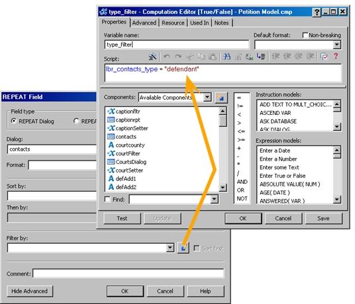Click the Sort by input field
Screen dimensions: 355x304
52,196
